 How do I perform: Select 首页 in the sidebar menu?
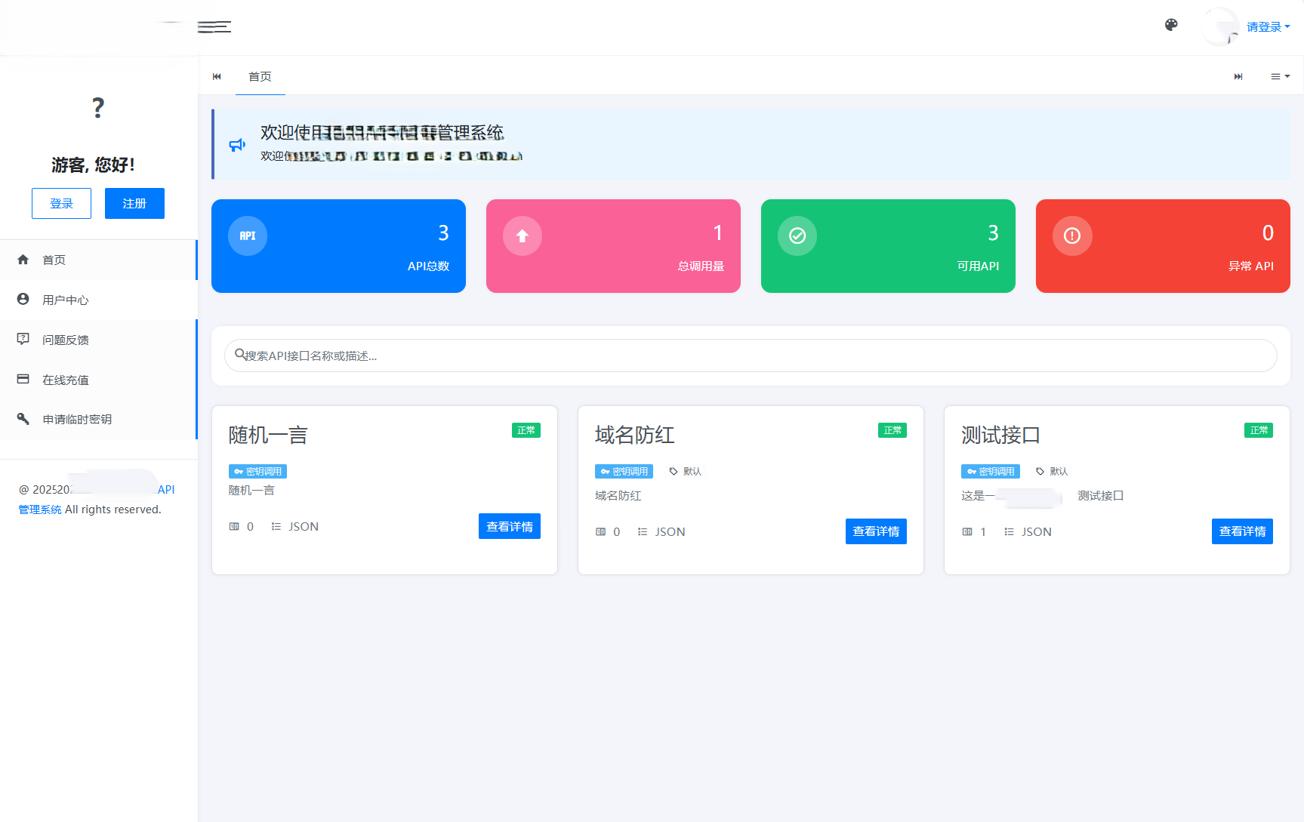(99, 260)
